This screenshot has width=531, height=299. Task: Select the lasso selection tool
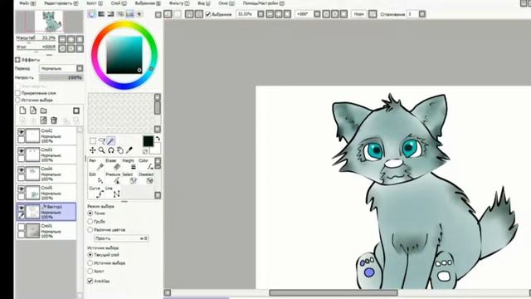(101, 140)
